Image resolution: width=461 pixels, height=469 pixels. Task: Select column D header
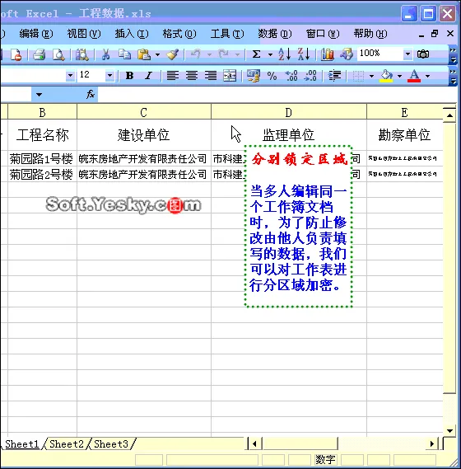click(288, 112)
